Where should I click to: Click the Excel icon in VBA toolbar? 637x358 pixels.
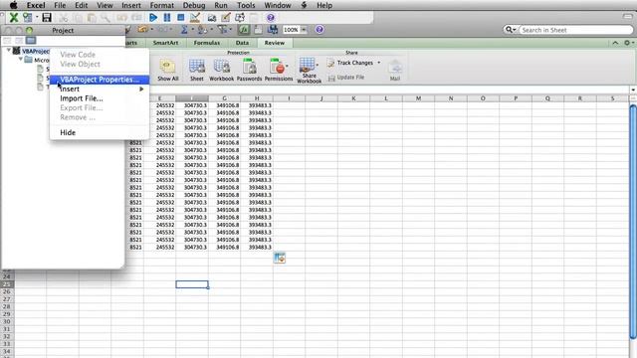(13, 18)
